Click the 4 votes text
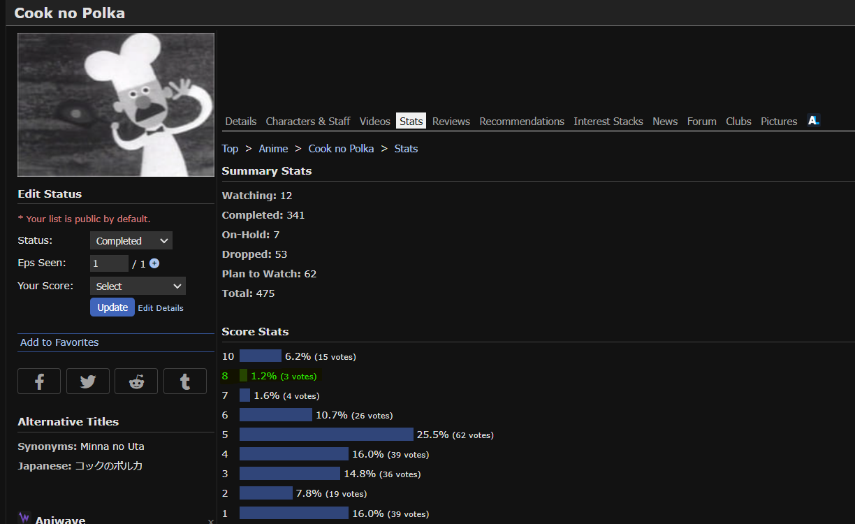The image size is (855, 524). (x=301, y=396)
